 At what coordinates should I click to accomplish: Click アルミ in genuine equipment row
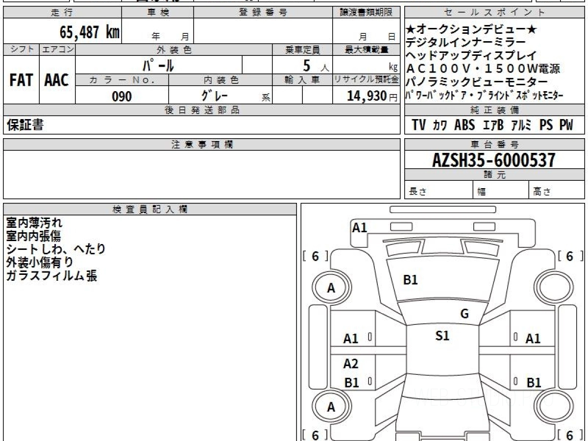click(521, 125)
